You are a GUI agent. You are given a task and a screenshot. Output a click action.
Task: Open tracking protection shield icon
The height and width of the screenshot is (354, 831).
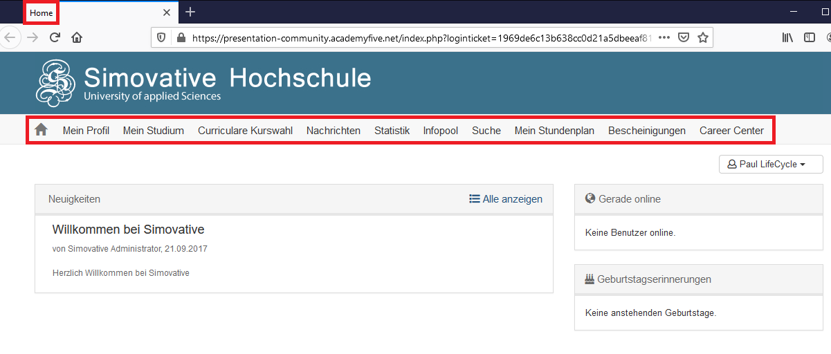161,38
